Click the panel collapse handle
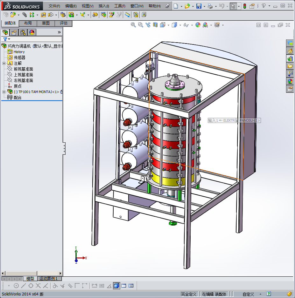Screen dimensions: 295x298 coord(64,148)
